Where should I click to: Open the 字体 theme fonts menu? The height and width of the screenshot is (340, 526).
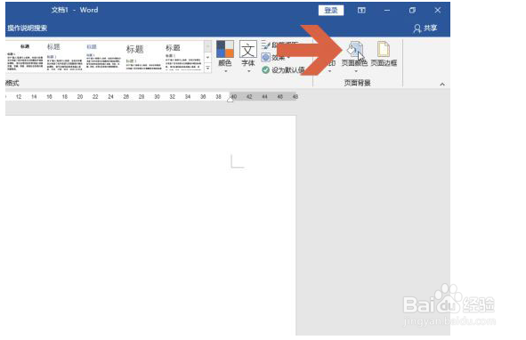248,55
